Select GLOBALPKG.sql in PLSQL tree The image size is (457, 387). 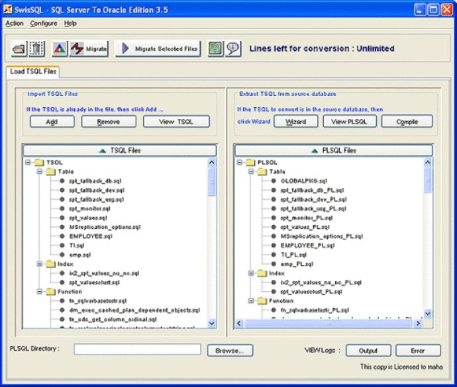304,181
